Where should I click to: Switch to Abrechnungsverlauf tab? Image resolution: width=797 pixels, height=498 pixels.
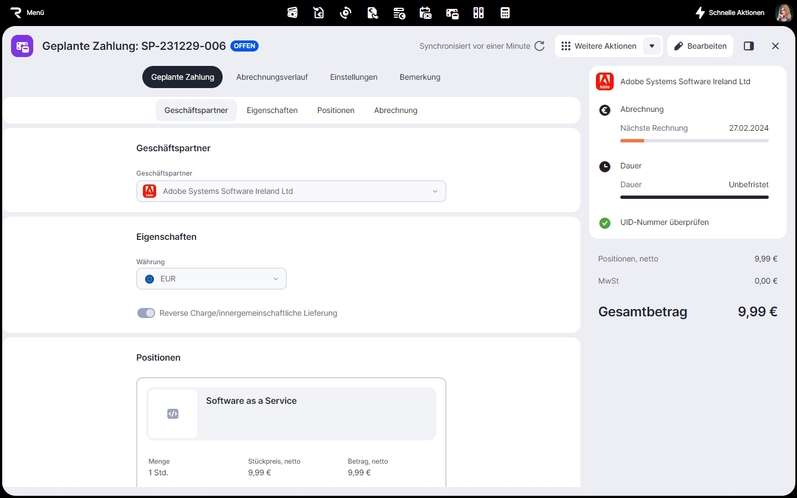click(x=272, y=77)
